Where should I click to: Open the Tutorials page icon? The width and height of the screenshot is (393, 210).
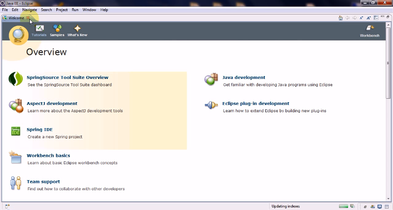(x=40, y=28)
